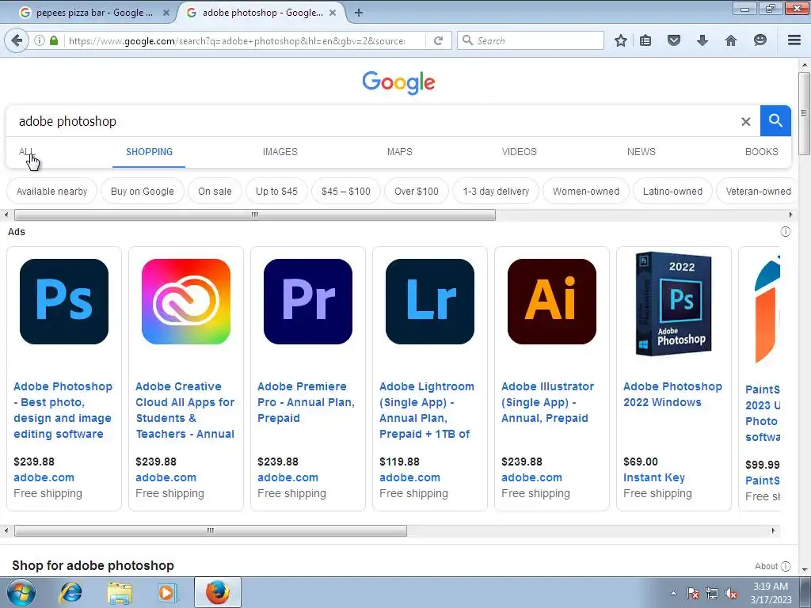Screen dimensions: 811x608
Task: Bookmark this page with the star icon
Action: click(621, 40)
